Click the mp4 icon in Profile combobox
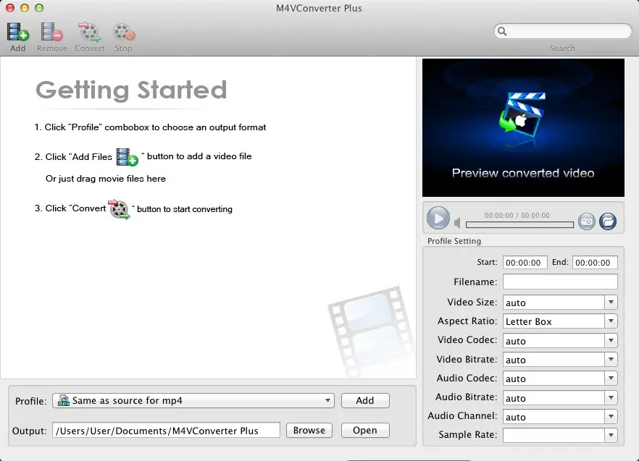Viewport: 639px width, 461px height. [x=64, y=401]
